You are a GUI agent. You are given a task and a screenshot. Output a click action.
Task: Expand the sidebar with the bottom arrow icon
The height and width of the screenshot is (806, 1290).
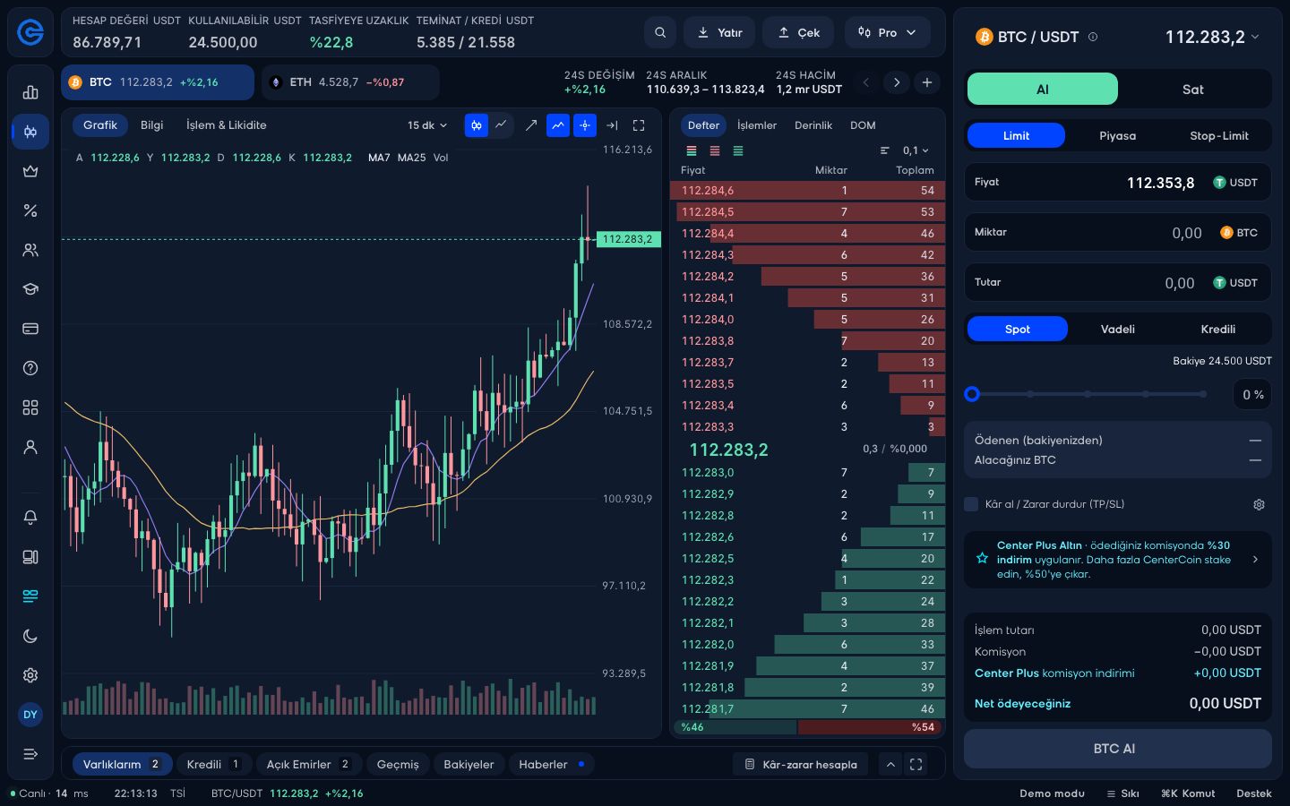click(30, 754)
